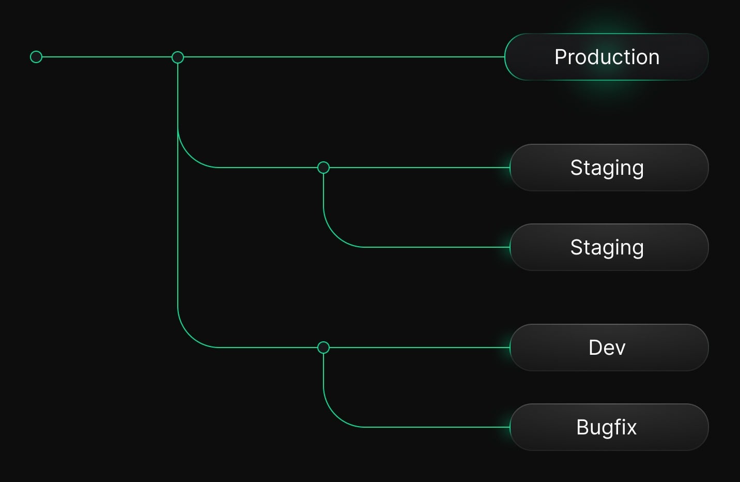Image resolution: width=740 pixels, height=482 pixels.
Task: Open the Production branch pill
Action: (x=606, y=57)
